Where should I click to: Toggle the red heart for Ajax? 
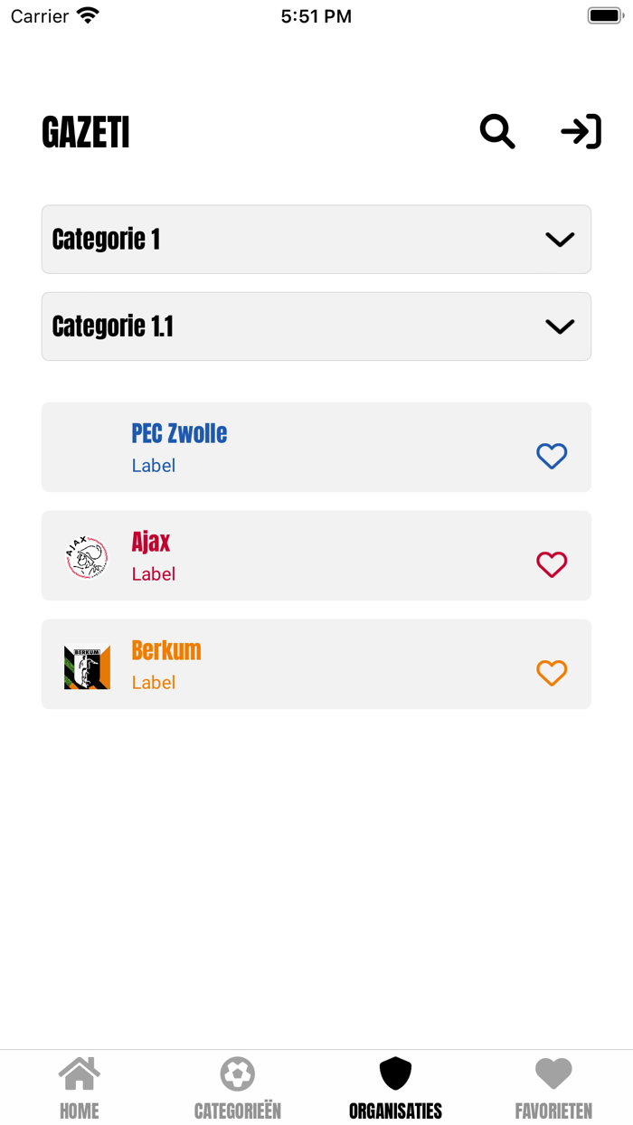tap(552, 564)
